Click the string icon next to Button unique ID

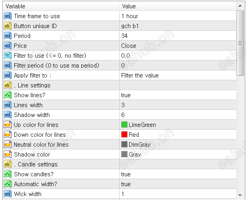[8, 26]
